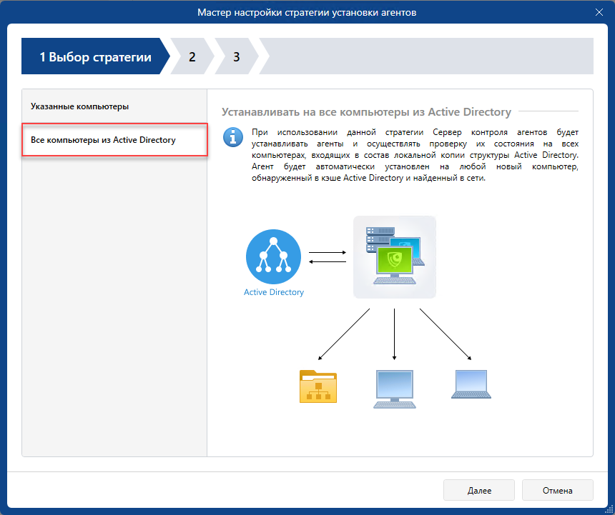This screenshot has width=615, height=515.
Task: Open wizard step '1 Выбор стратегии'
Action: pyautogui.click(x=95, y=56)
